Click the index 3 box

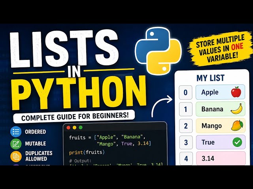[186, 143]
